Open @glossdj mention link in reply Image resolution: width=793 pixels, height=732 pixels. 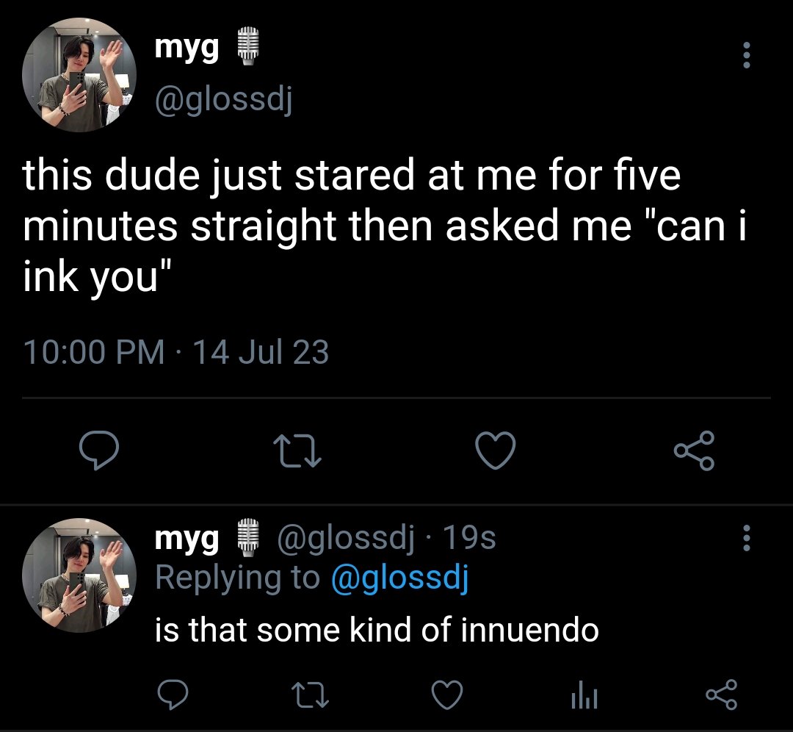[x=400, y=578]
